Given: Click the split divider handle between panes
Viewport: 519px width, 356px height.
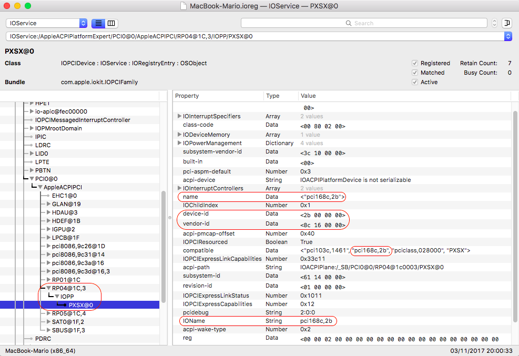Looking at the screenshot, I should [x=170, y=217].
